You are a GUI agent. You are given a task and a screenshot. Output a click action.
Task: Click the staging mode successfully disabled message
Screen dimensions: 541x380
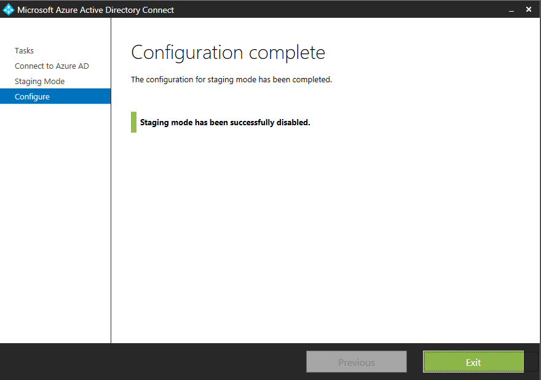pos(225,122)
